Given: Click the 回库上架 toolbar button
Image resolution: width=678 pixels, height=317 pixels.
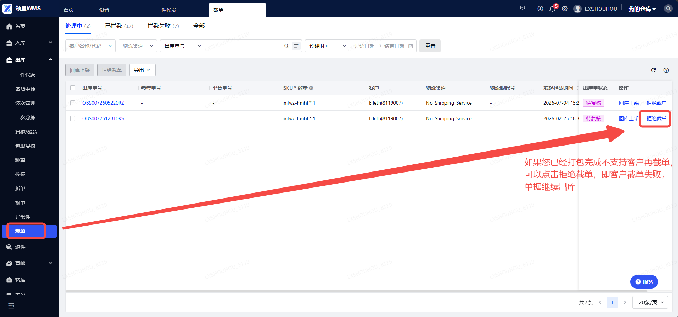Looking at the screenshot, I should coord(80,70).
